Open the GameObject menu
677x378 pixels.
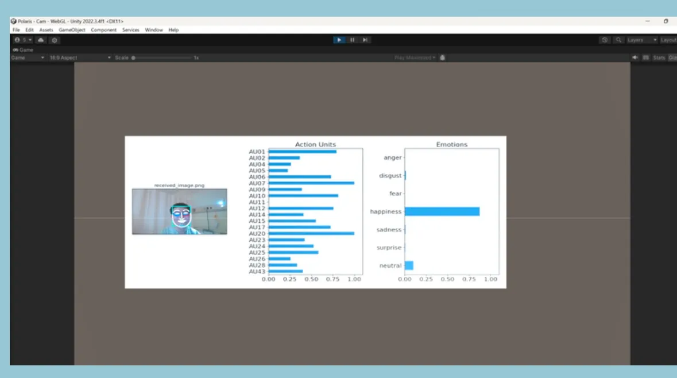coord(72,30)
